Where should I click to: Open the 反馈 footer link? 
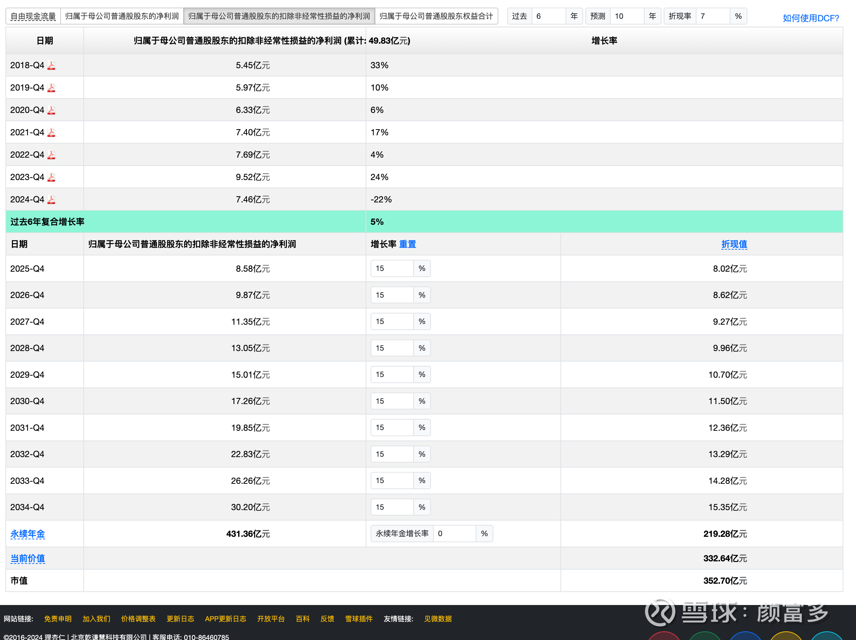pos(327,619)
